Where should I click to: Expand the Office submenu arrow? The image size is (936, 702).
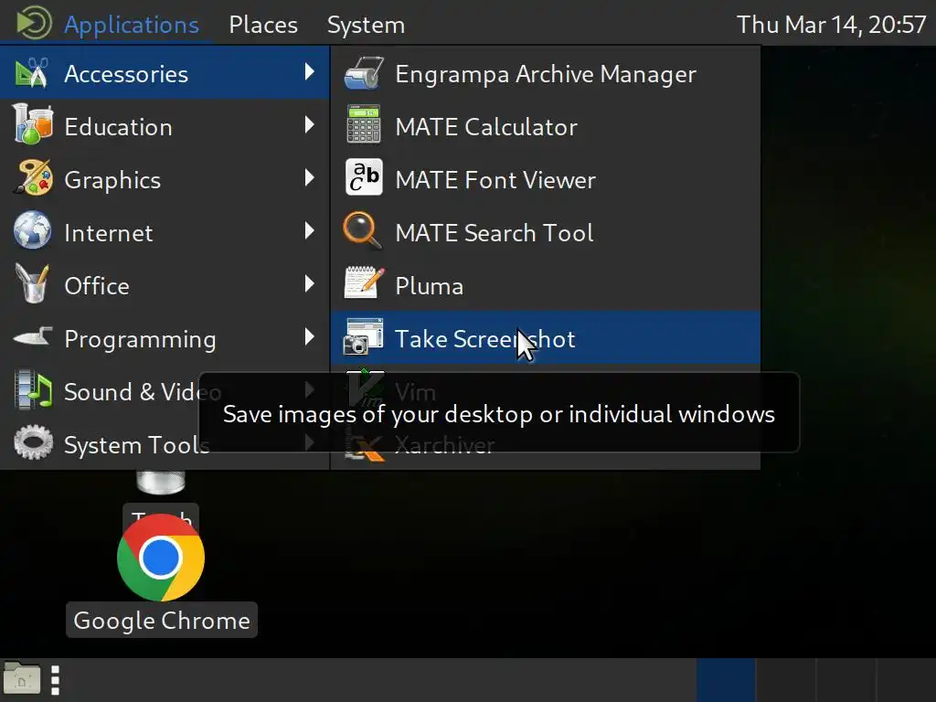click(x=309, y=283)
